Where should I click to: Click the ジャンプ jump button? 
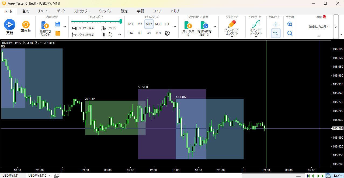pos(109,28)
